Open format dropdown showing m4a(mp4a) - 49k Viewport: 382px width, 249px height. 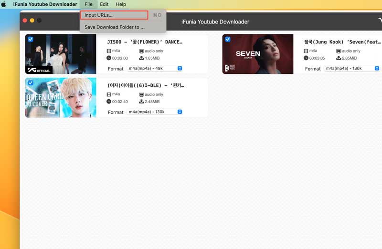tap(155, 68)
